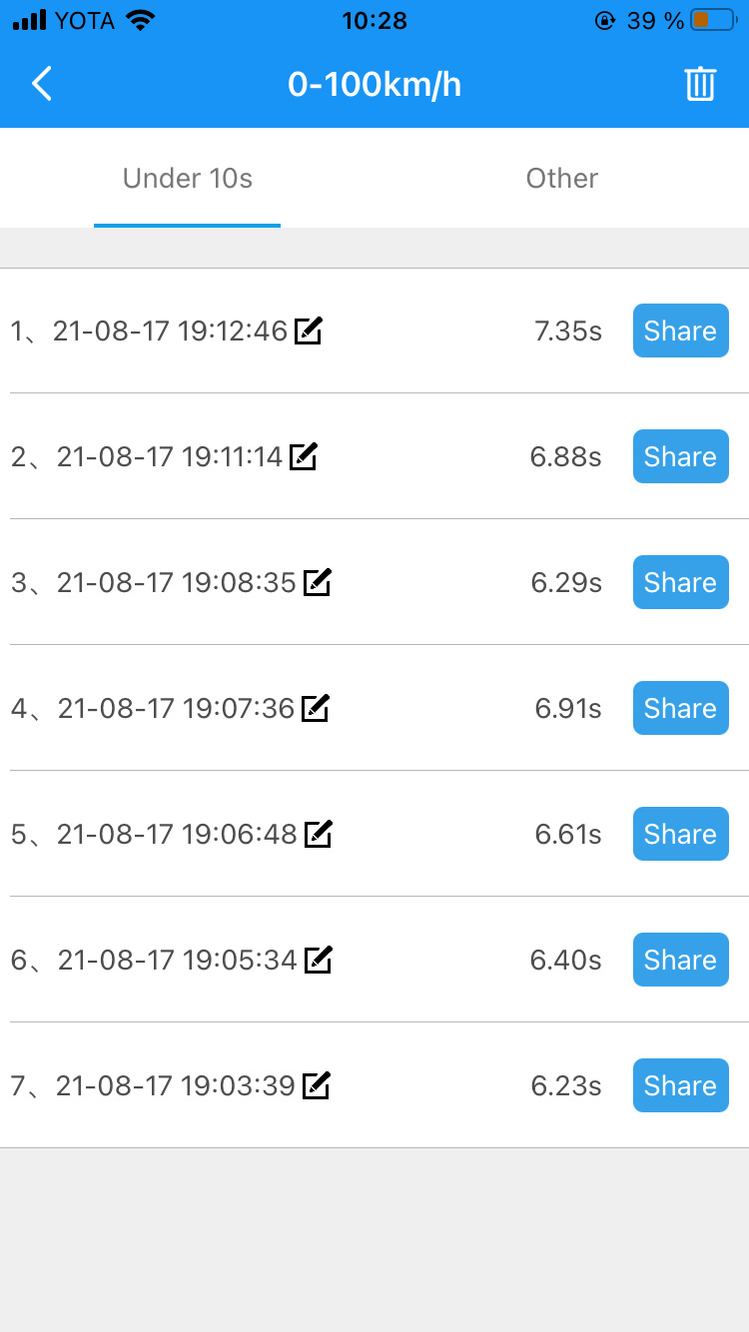Image resolution: width=749 pixels, height=1332 pixels.
Task: Click edit pencil beside 19:08:35 entry
Action: [x=317, y=582]
